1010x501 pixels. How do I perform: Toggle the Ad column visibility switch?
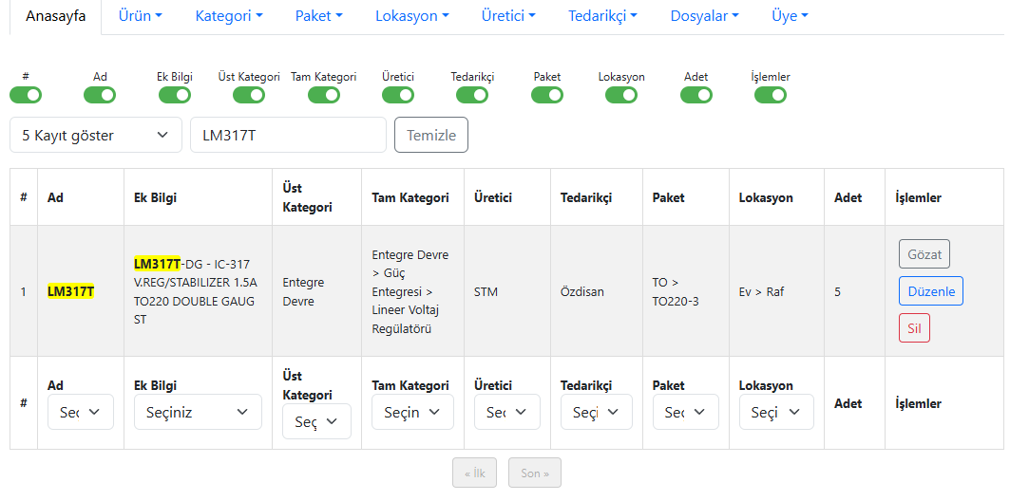click(100, 95)
